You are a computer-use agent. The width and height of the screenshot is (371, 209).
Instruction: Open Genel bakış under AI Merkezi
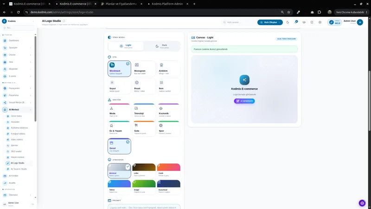point(16,116)
